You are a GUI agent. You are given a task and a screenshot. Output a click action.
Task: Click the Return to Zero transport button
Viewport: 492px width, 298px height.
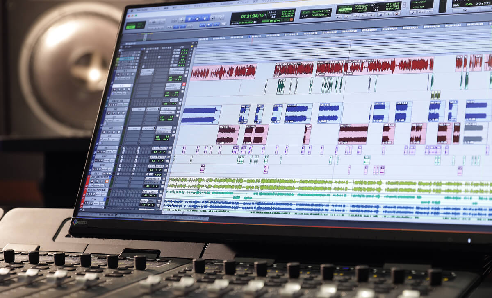coord(347,16)
